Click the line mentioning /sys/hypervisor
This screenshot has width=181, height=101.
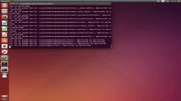click(50, 45)
